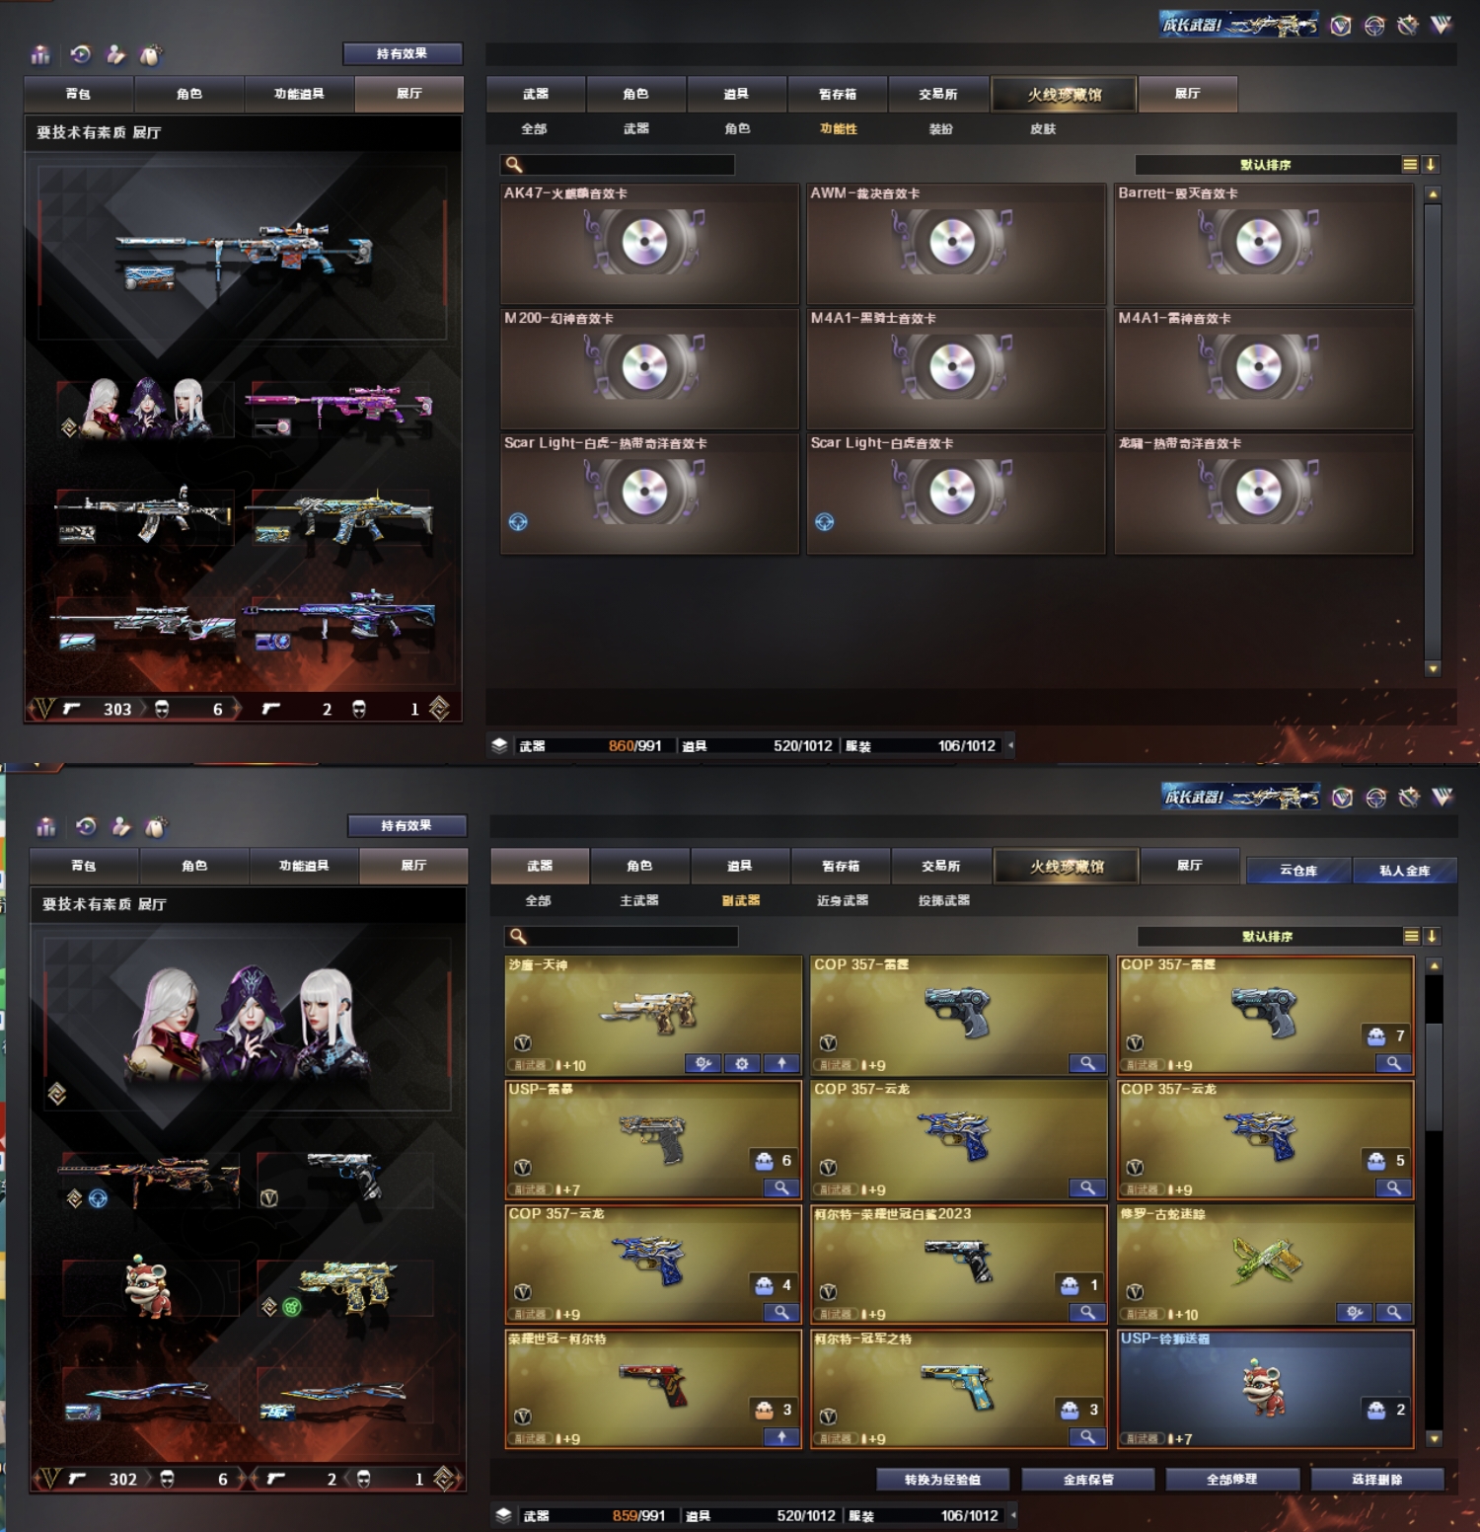This screenshot has width=1480, height=1532.
Task: Click scrollbar thumb in lower item list
Action: (1434, 1076)
